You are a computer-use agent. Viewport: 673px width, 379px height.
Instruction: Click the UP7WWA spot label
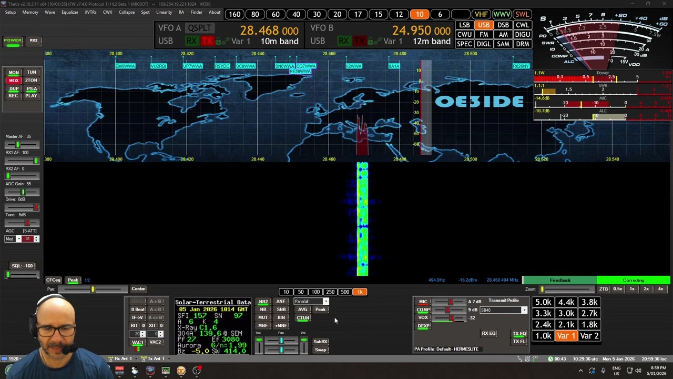pyautogui.click(x=192, y=66)
